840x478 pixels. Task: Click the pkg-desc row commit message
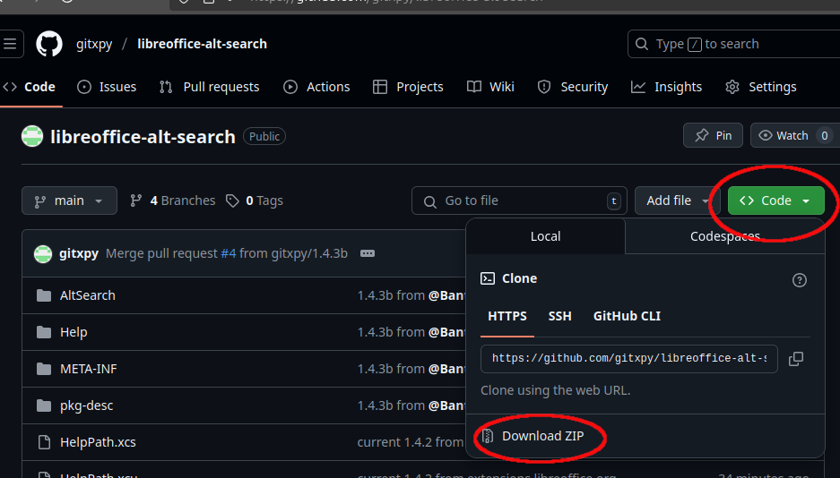(411, 405)
